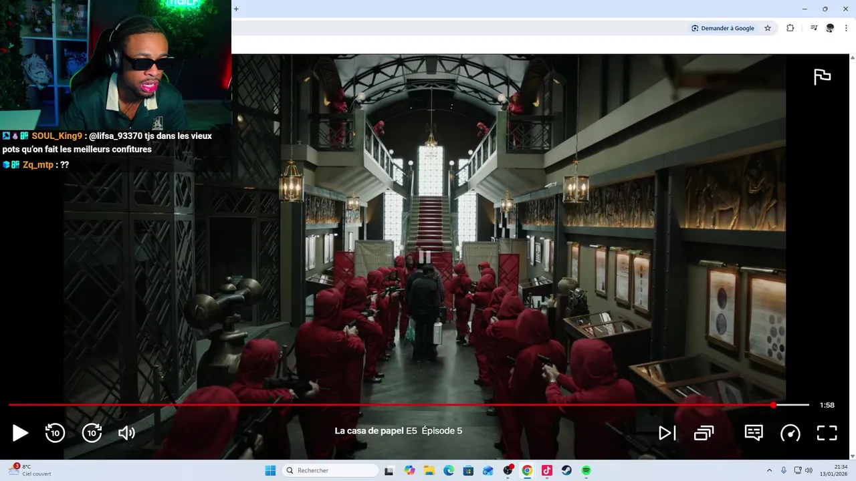Open a new browser tab with plus

coord(236,9)
